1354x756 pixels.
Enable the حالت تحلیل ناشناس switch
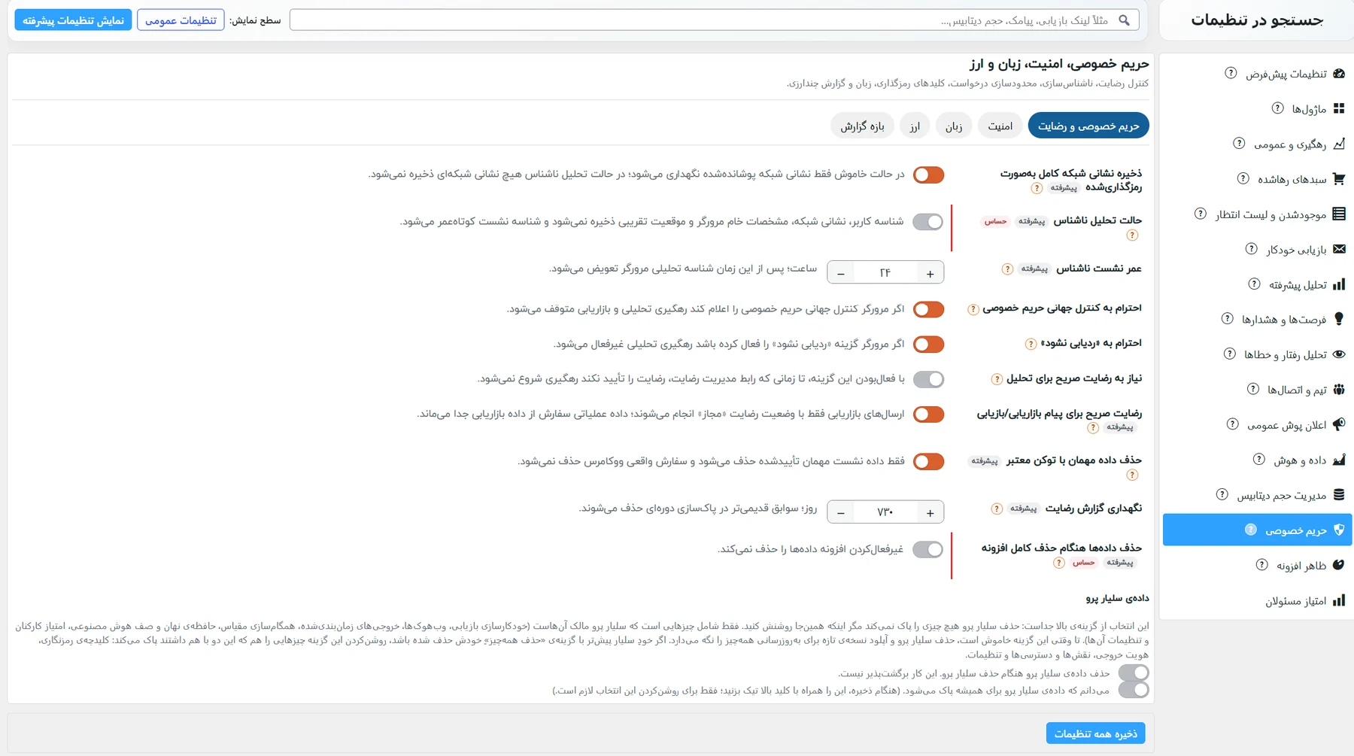(x=928, y=222)
